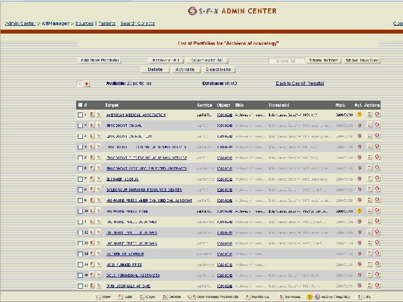Copy the Highwire Press Free portfolio

tap(369, 211)
